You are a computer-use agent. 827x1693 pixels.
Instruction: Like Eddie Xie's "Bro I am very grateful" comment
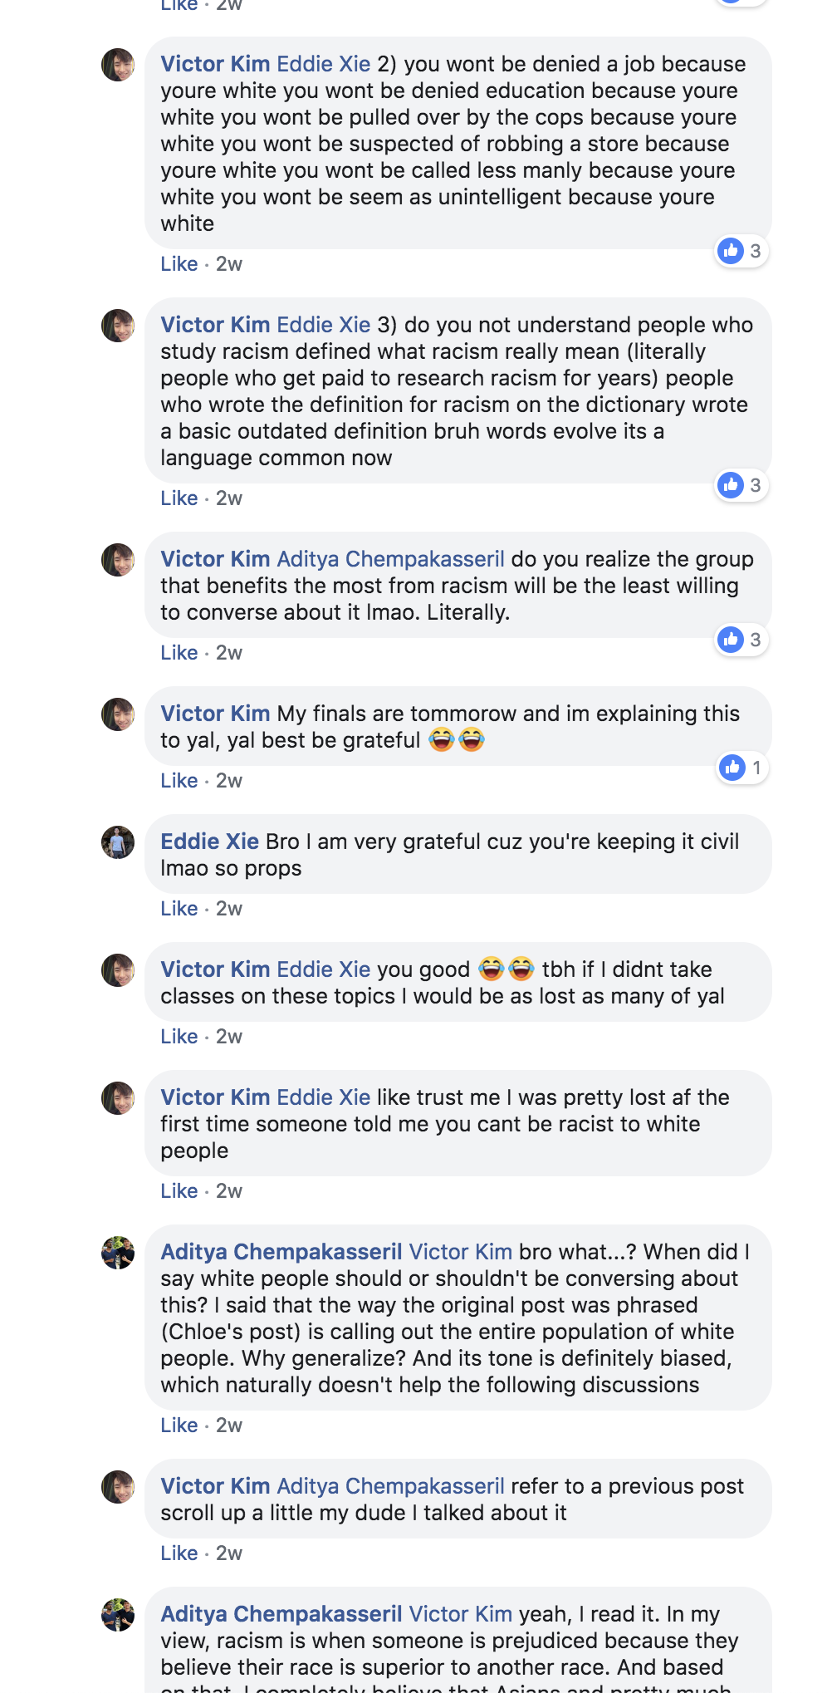179,909
